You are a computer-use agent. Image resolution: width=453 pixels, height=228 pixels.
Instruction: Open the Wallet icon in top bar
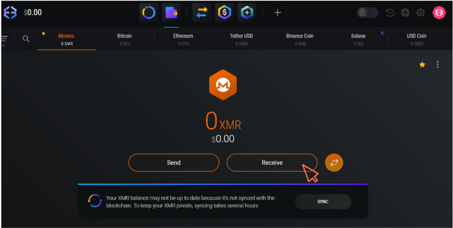(171, 13)
